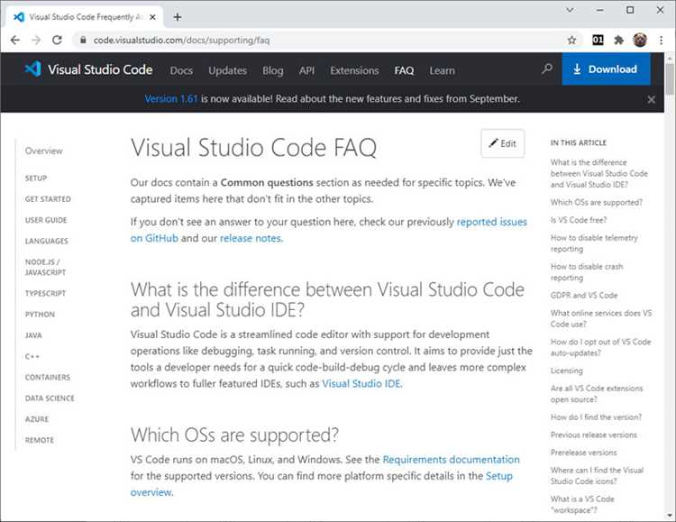676x522 pixels.
Task: Open the Visual Studio IDE link
Action: 362,383
